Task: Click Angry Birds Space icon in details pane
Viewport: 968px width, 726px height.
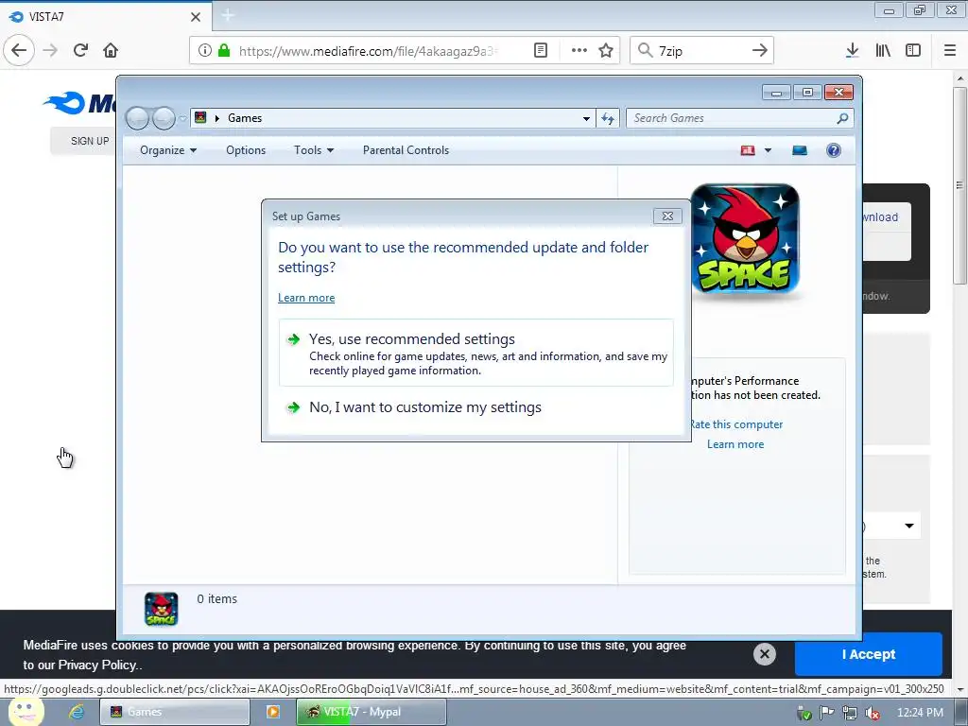Action: [161, 609]
